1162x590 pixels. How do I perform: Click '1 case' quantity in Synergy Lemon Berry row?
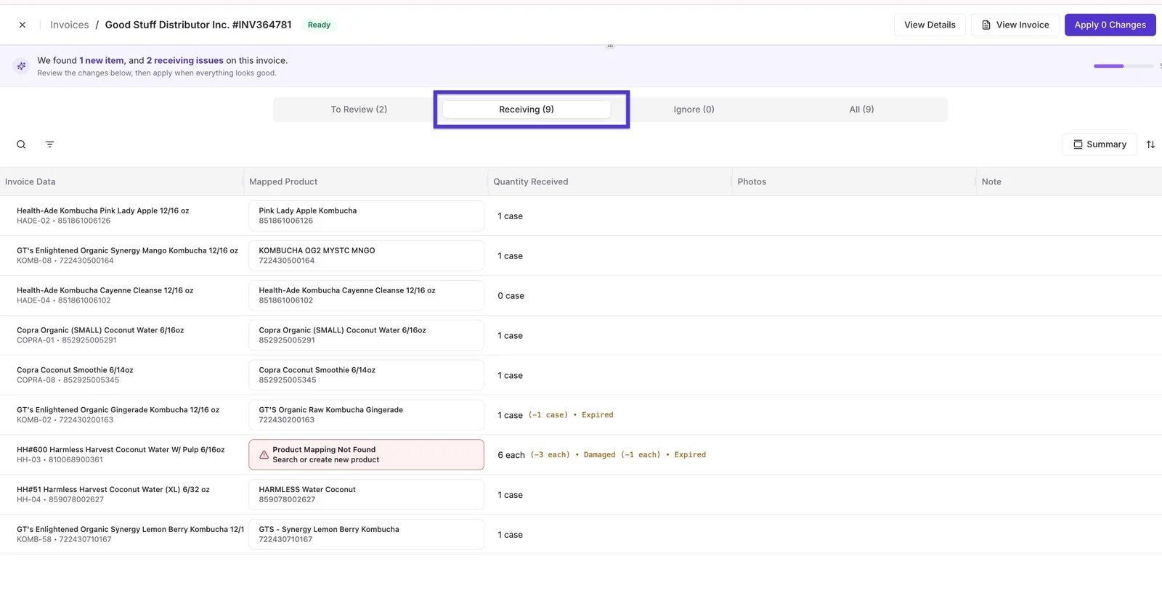coord(510,535)
